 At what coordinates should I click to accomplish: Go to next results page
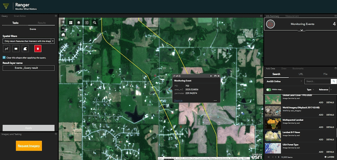pos(279,157)
